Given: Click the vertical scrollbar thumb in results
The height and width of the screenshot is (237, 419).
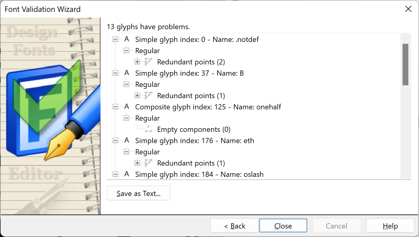Looking at the screenshot, I should 405,64.
